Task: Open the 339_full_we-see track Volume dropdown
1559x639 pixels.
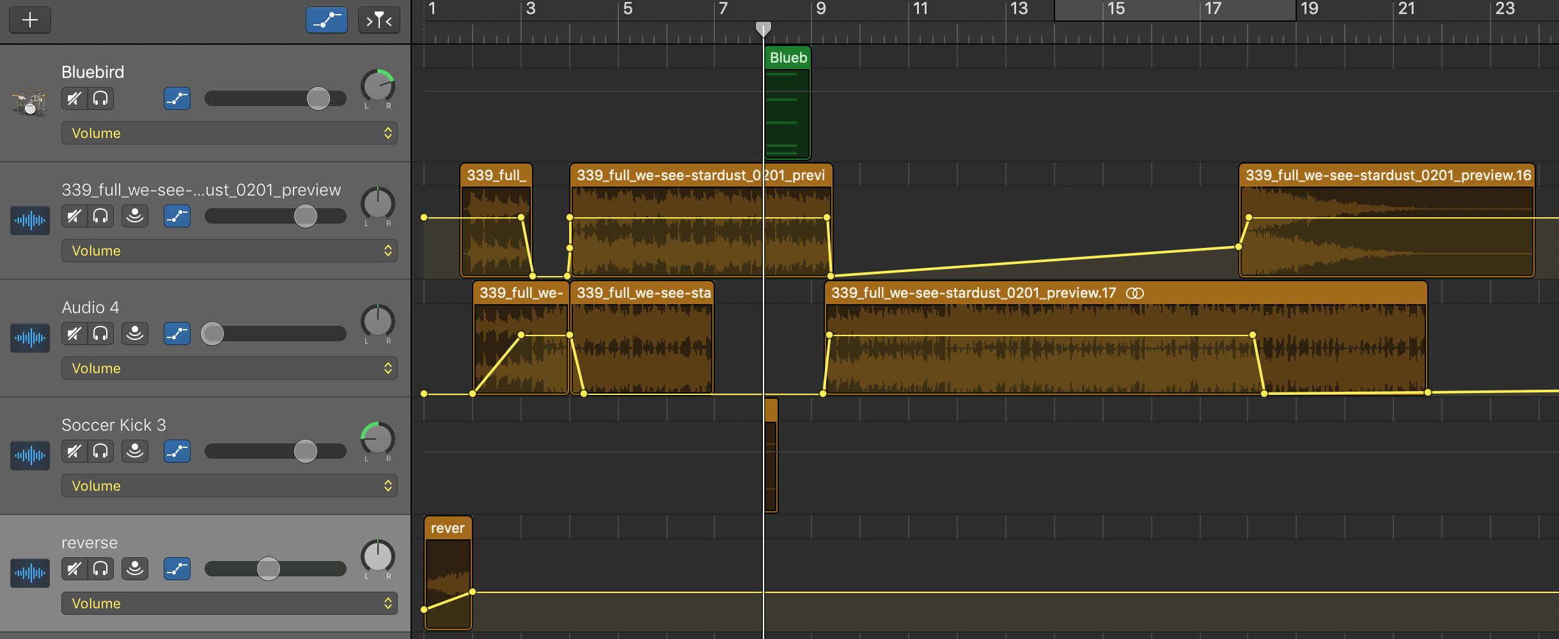Action: click(230, 250)
